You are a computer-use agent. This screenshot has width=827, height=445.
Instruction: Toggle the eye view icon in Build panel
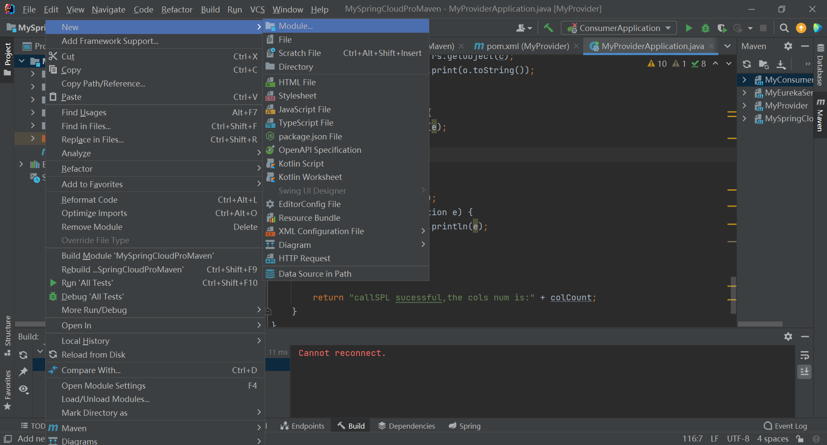(23, 389)
